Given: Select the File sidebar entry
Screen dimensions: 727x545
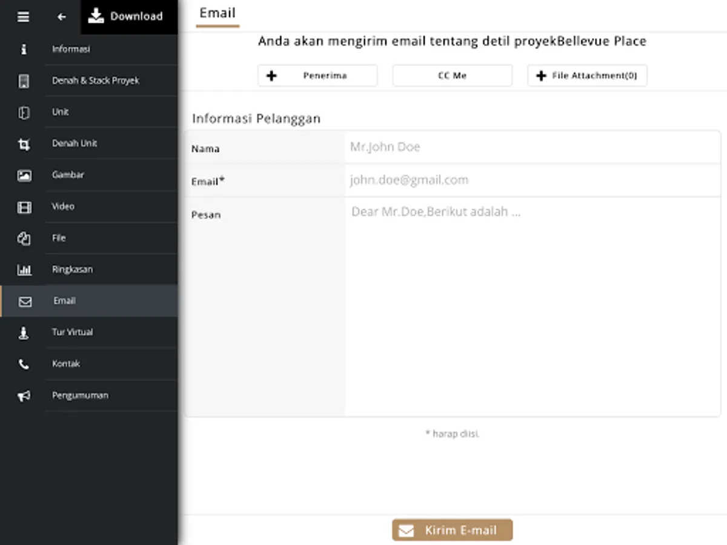Looking at the screenshot, I should (59, 238).
